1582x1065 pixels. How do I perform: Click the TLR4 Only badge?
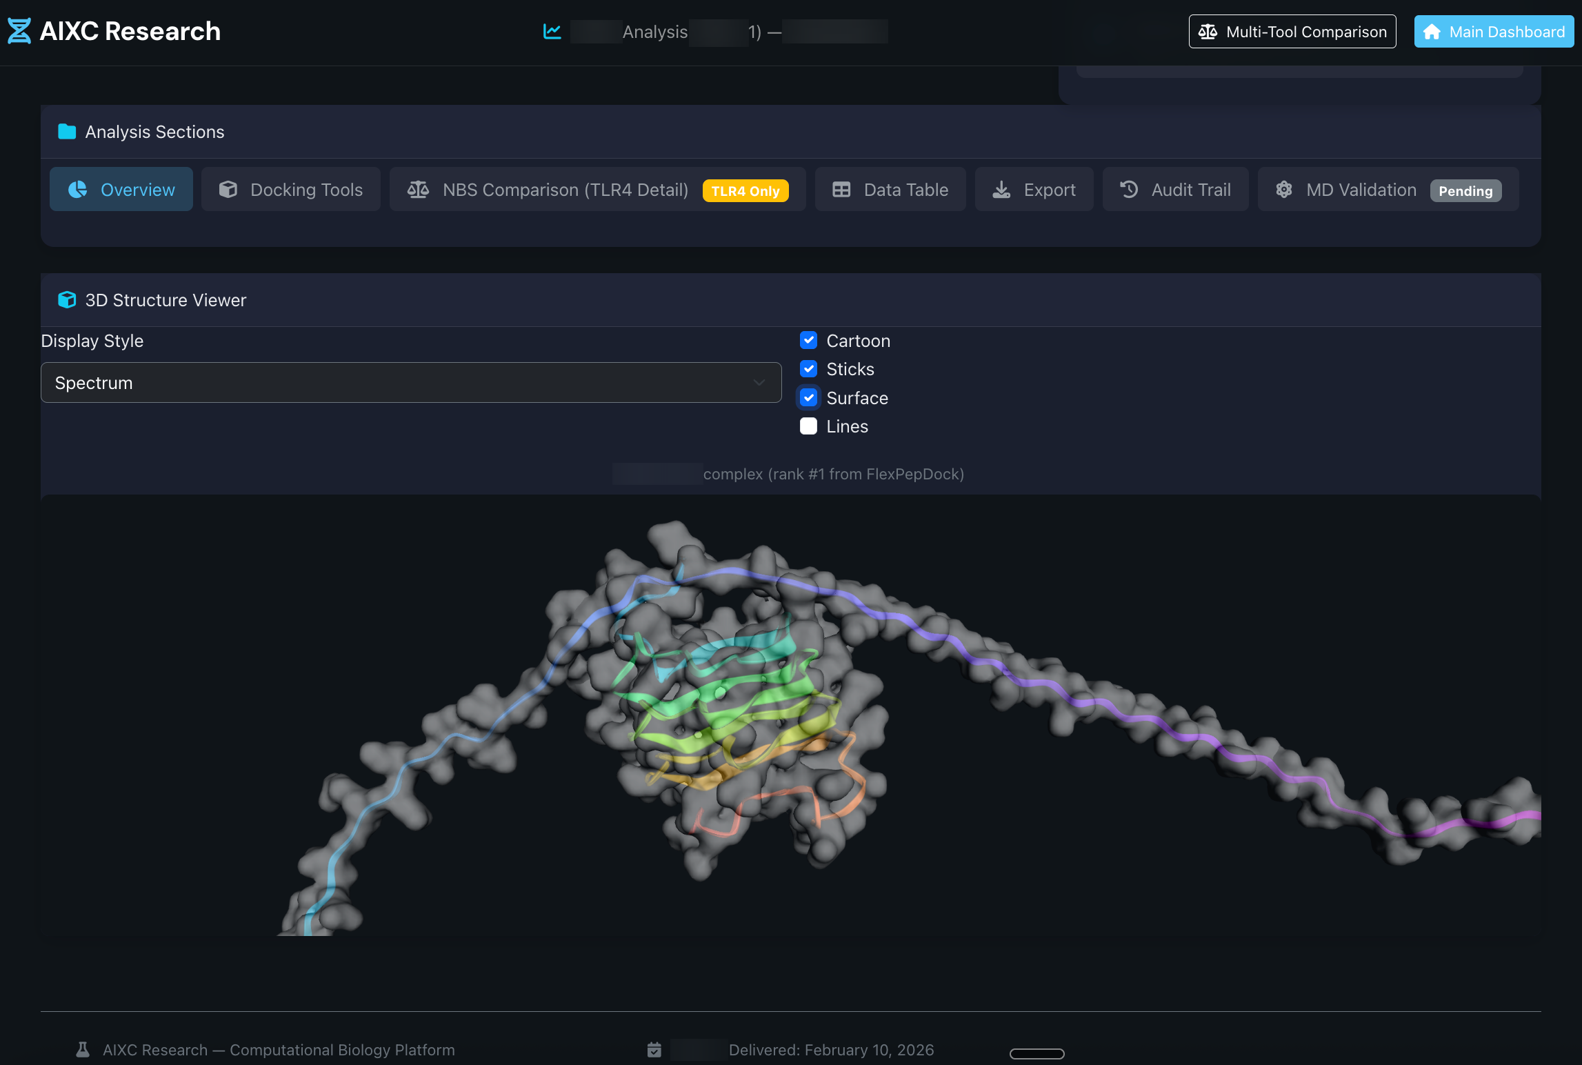click(x=746, y=191)
